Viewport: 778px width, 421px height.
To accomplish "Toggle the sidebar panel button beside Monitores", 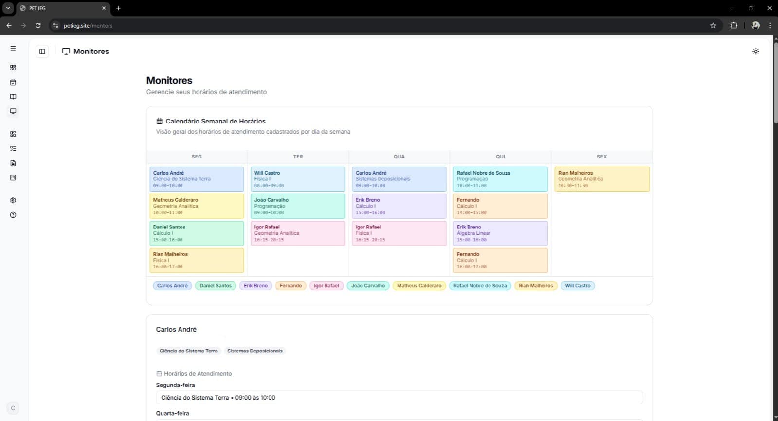I will [x=42, y=51].
